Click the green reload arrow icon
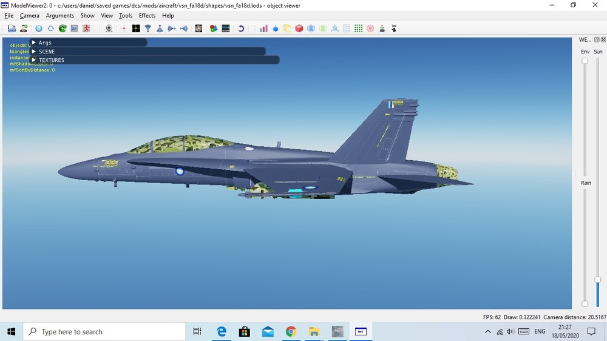The image size is (607, 341). (x=62, y=29)
